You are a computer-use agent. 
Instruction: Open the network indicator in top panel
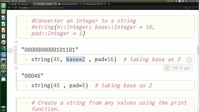pos(176,1)
